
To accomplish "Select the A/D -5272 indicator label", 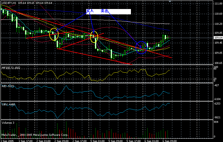I will point(8,86).
